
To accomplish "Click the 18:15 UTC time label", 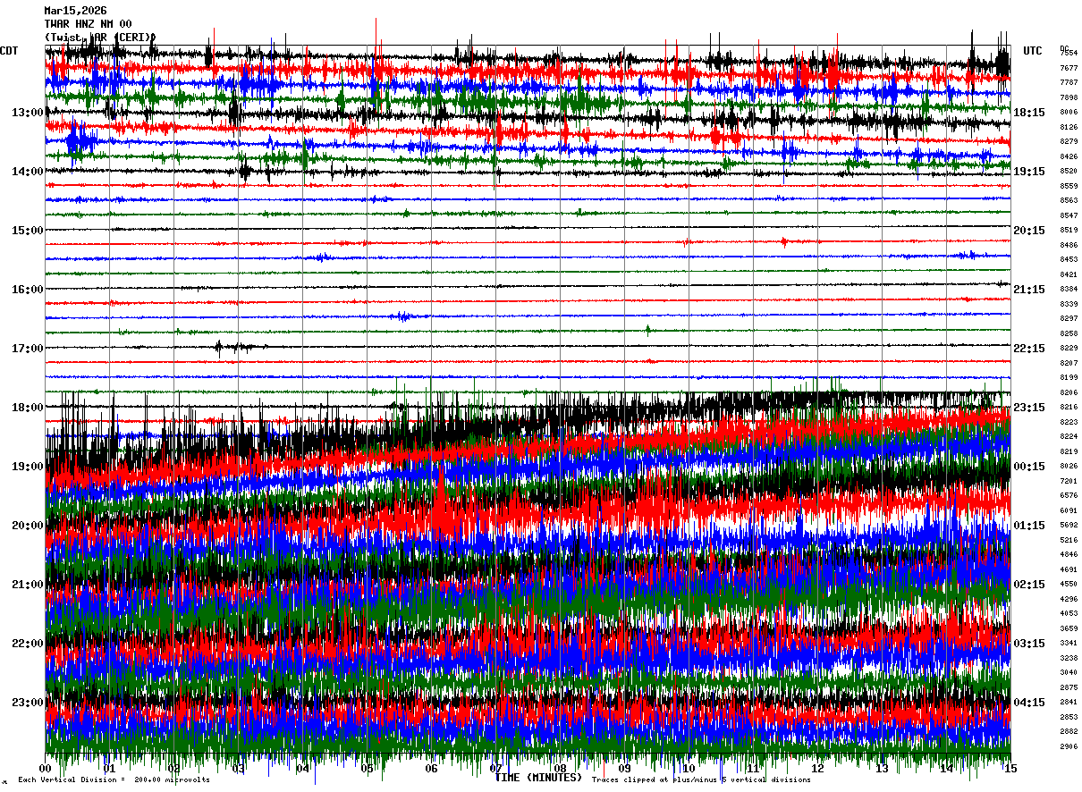I will 1029,113.
